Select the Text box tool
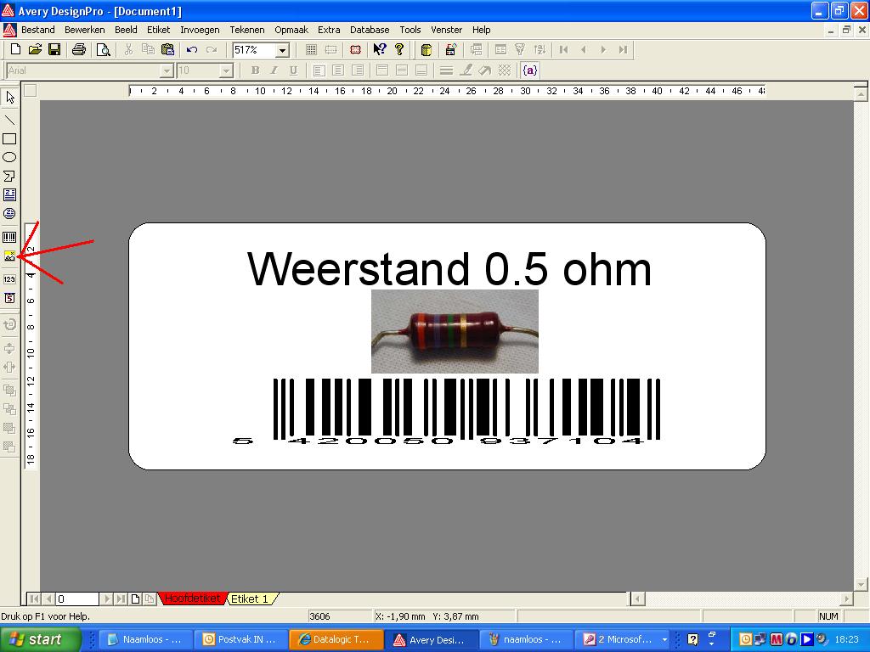 tap(10, 194)
